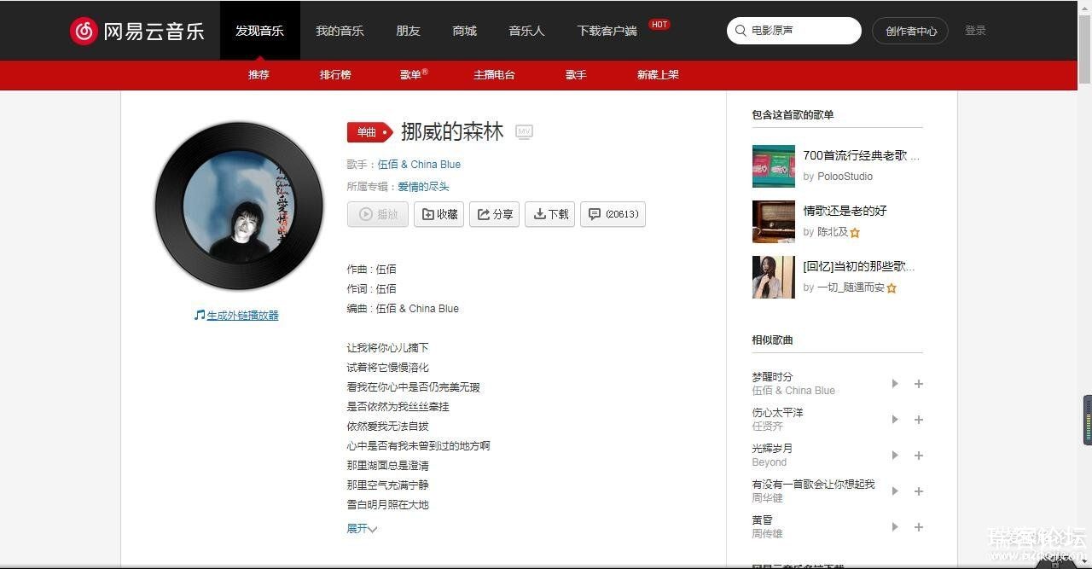
Task: Open 下载客户端 page
Action: coord(607,31)
